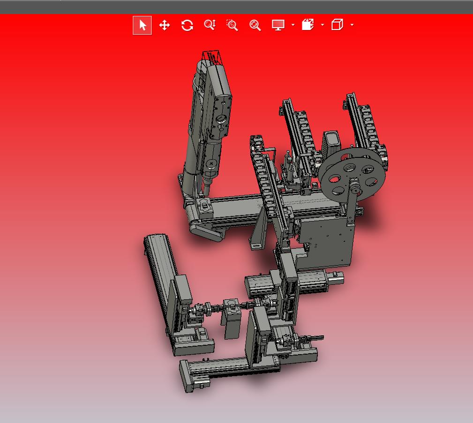Click the zoom in/out tool

(210, 25)
